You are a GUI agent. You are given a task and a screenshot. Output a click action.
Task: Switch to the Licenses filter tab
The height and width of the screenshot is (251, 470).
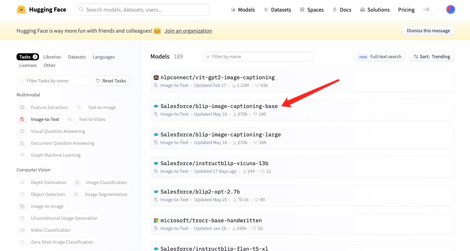point(28,65)
